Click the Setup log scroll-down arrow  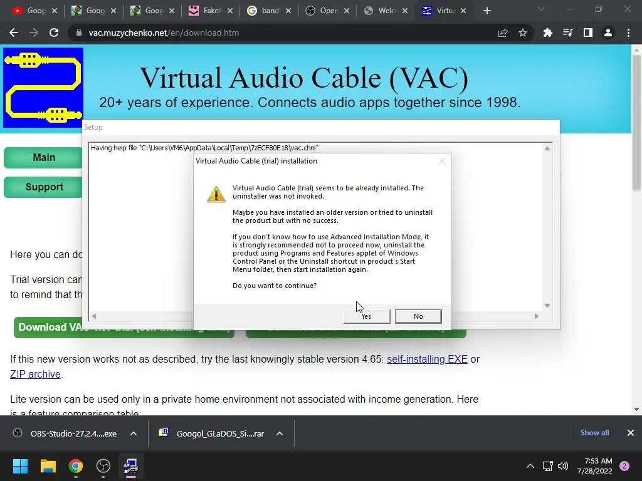[547, 306]
